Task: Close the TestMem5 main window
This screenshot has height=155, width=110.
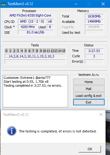Action: tap(103, 4)
